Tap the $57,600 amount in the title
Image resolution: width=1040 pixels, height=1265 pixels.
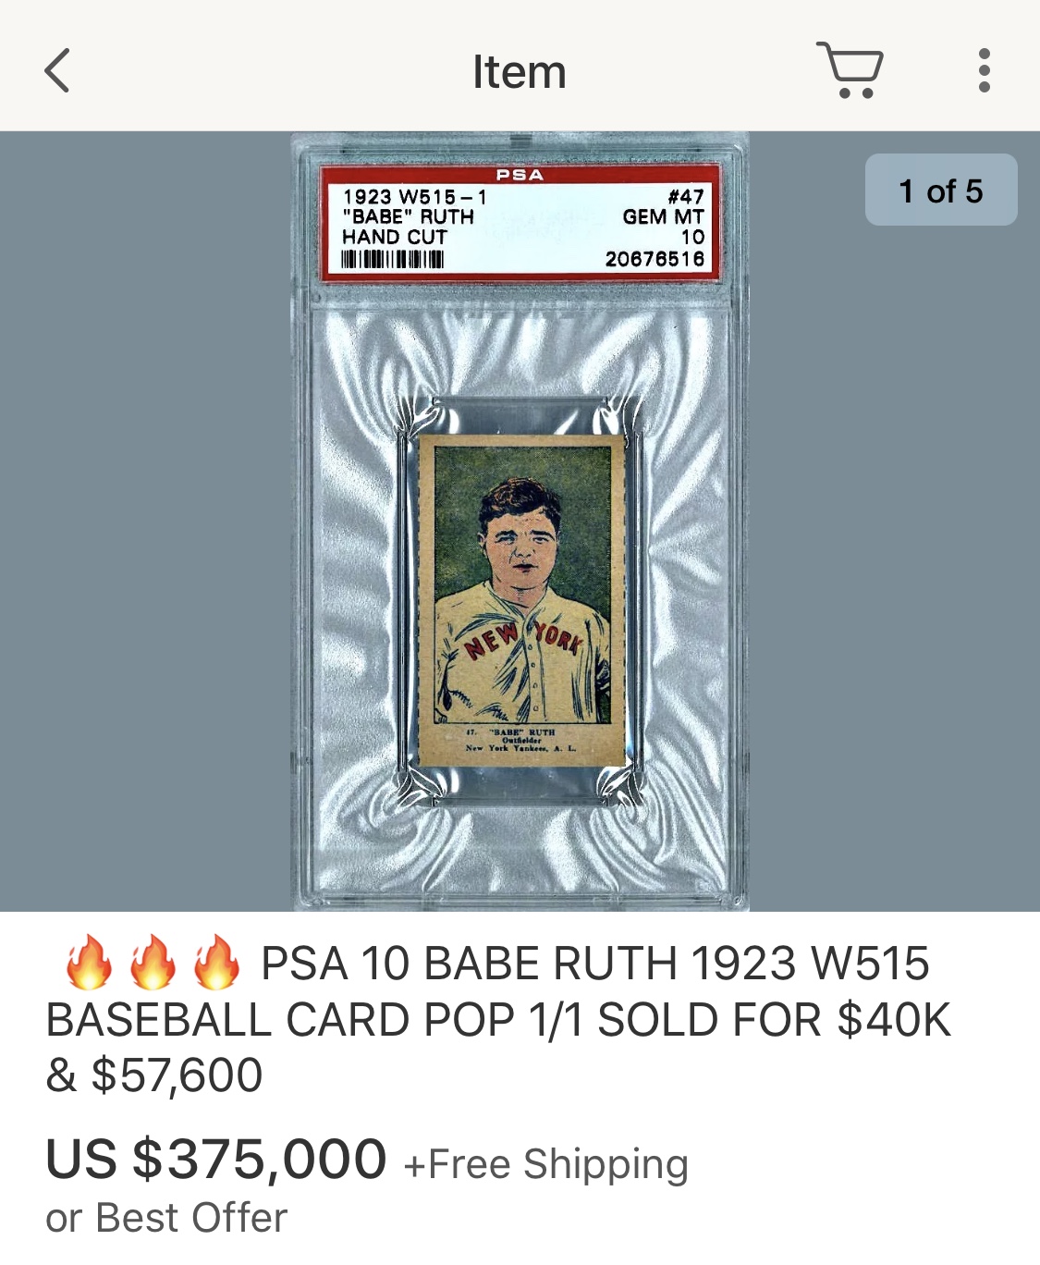tap(177, 1075)
